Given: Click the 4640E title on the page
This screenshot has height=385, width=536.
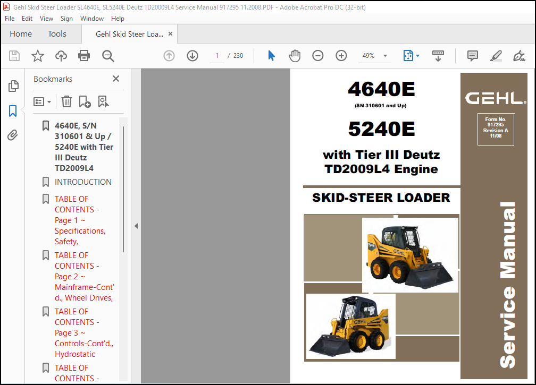Looking at the screenshot, I should [381, 89].
